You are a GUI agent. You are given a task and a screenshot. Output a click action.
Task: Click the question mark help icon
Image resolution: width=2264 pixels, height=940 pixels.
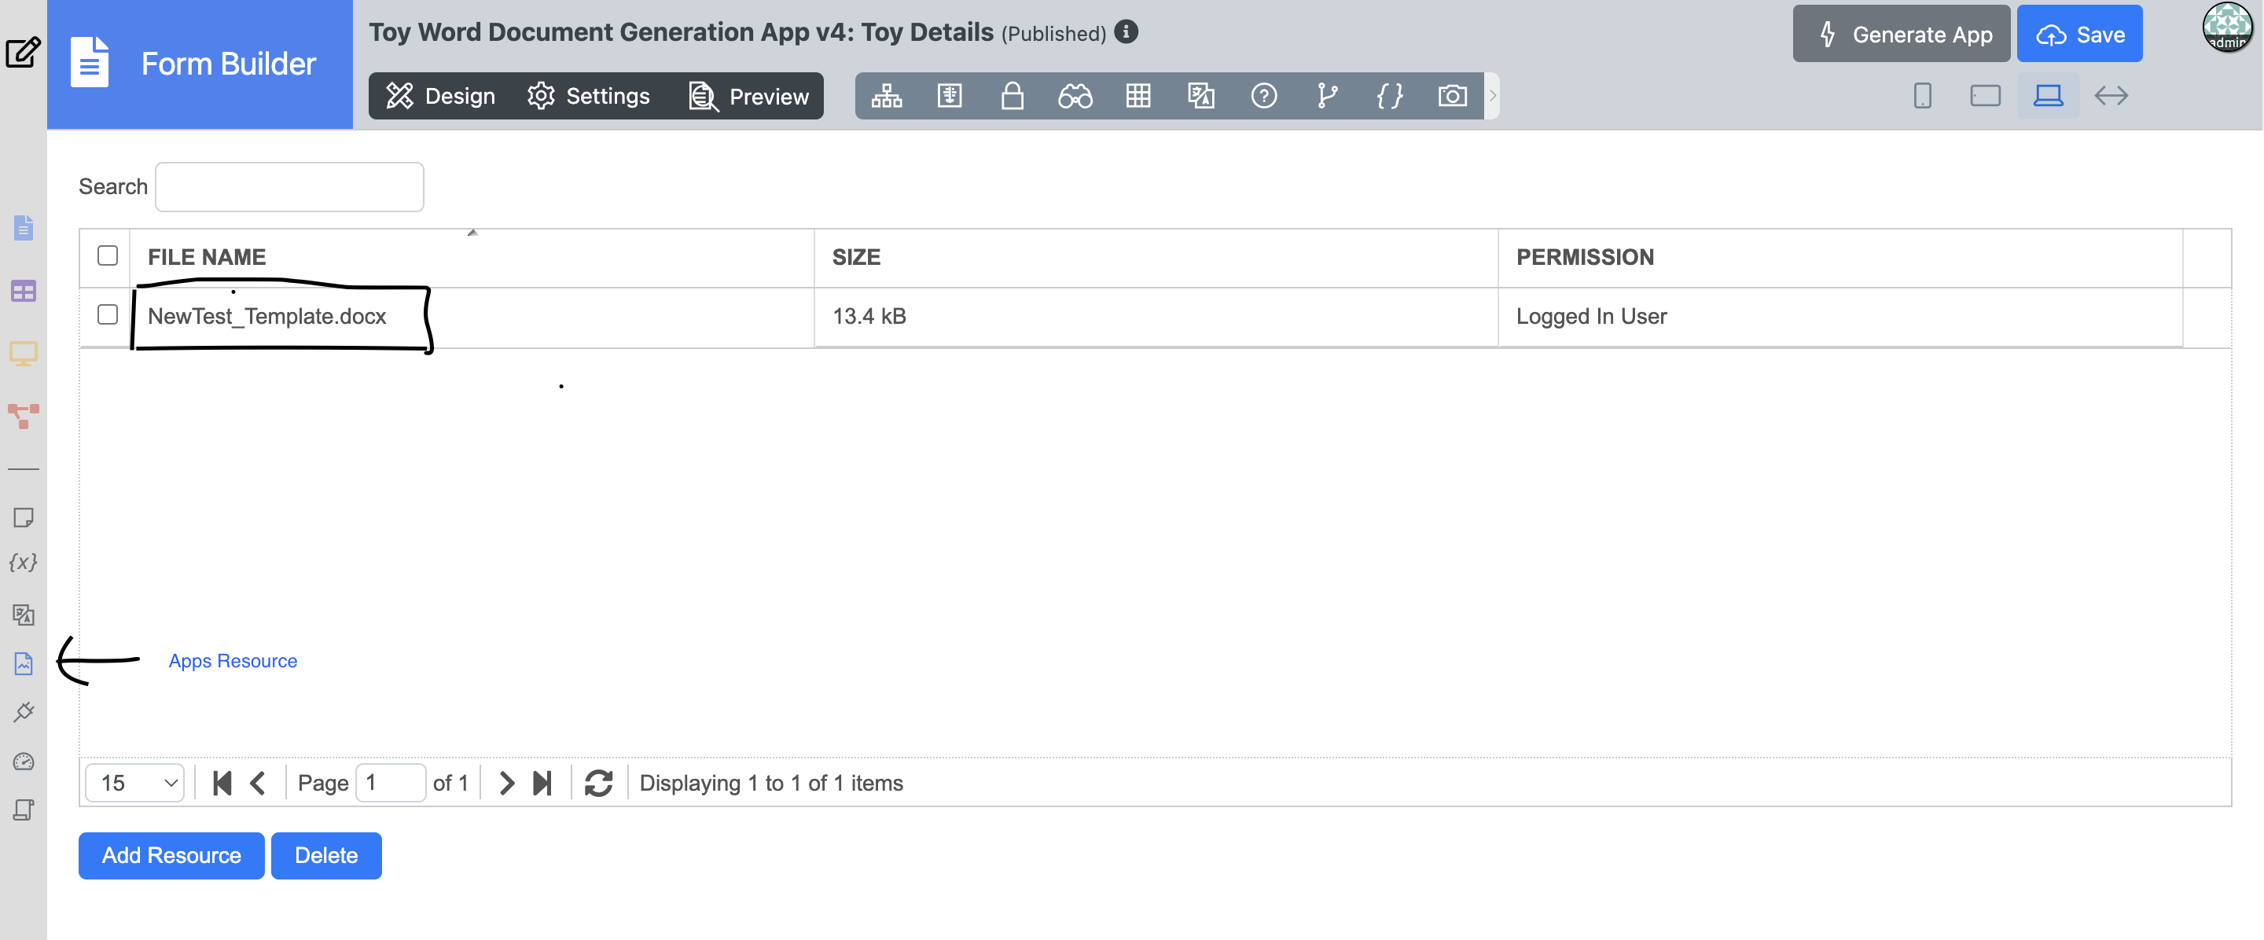tap(1264, 96)
